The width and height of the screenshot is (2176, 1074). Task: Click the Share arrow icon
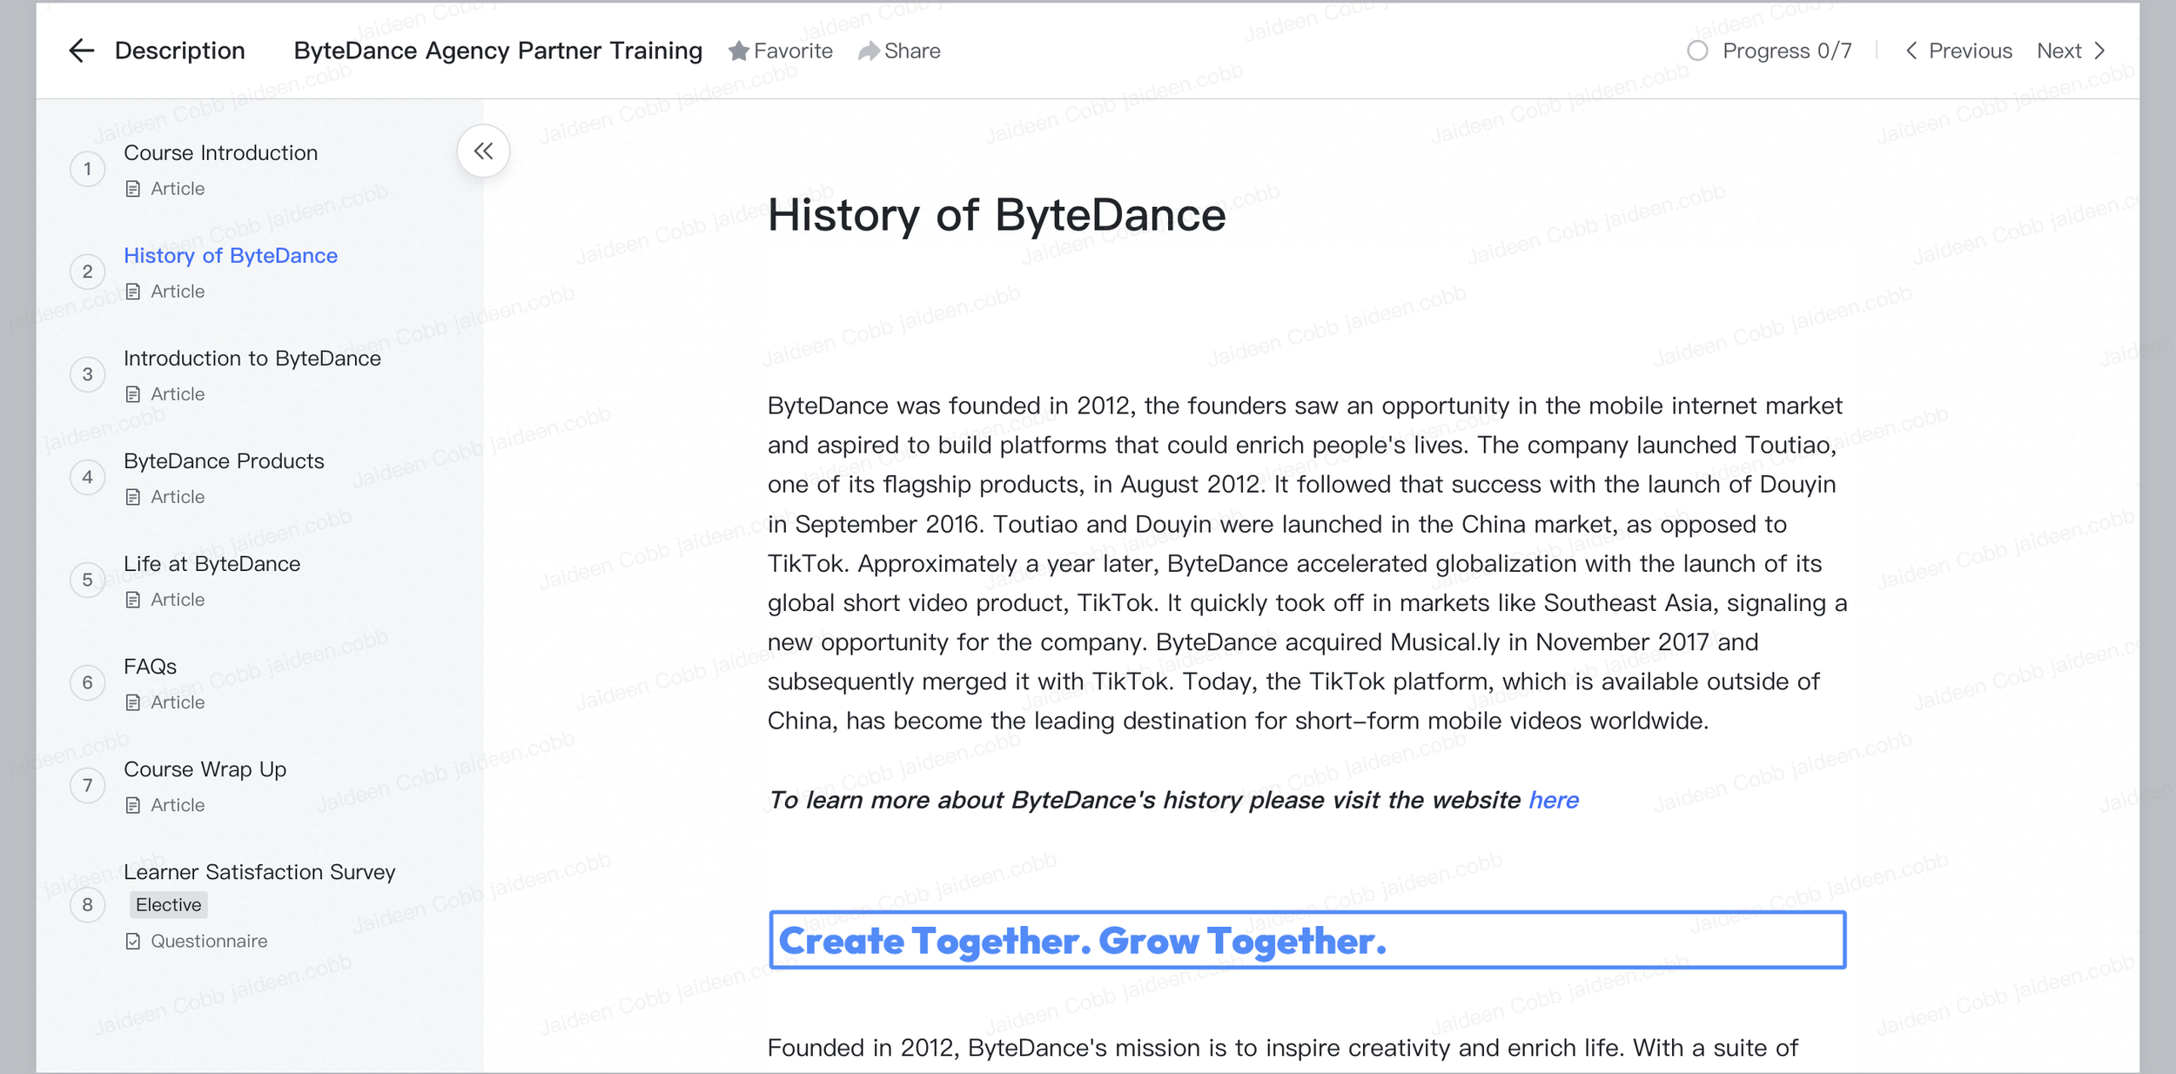click(x=868, y=51)
